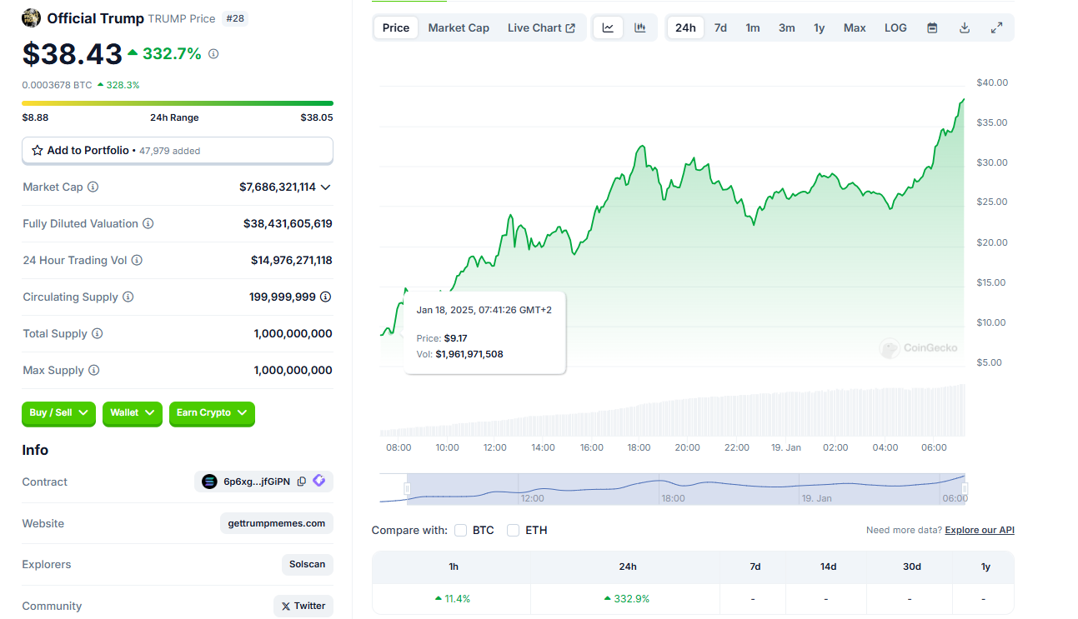Click the 1h performance column header
1078x619 pixels.
453,567
